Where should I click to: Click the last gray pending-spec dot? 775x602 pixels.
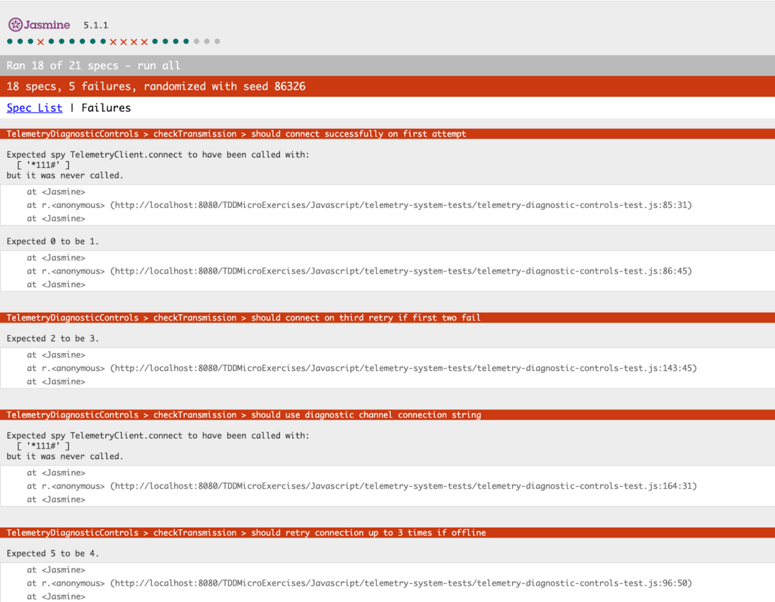(217, 41)
